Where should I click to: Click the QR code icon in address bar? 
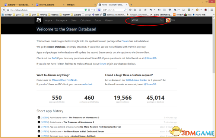89,10
